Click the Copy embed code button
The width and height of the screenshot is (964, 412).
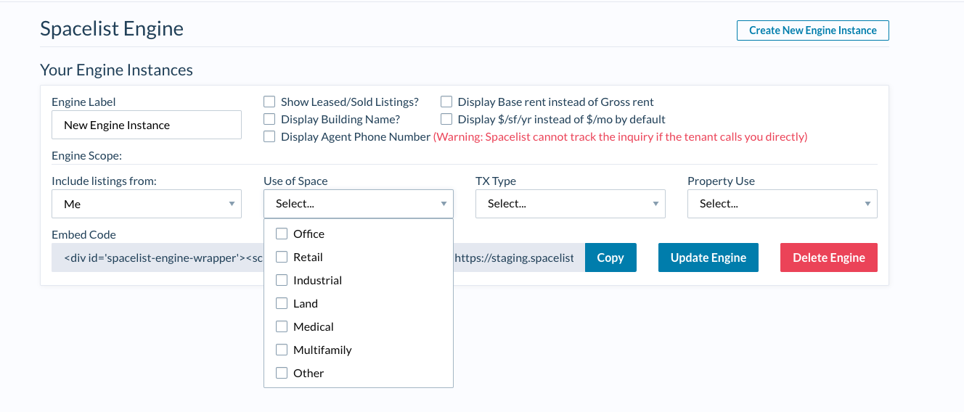pyautogui.click(x=610, y=257)
